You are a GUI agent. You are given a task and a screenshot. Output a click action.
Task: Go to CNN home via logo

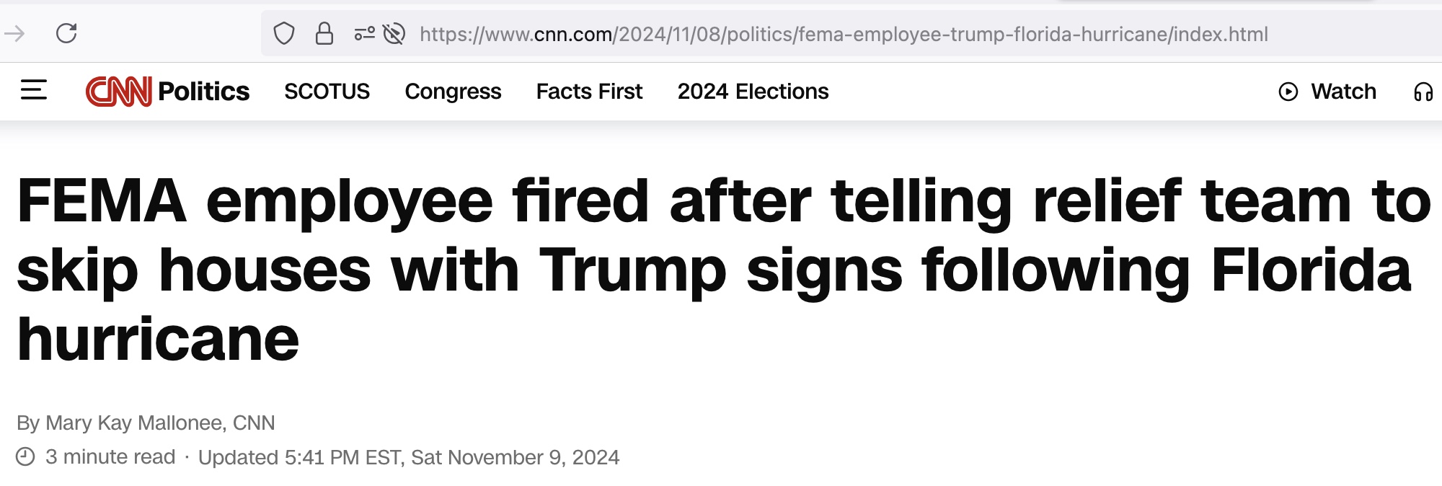click(118, 92)
